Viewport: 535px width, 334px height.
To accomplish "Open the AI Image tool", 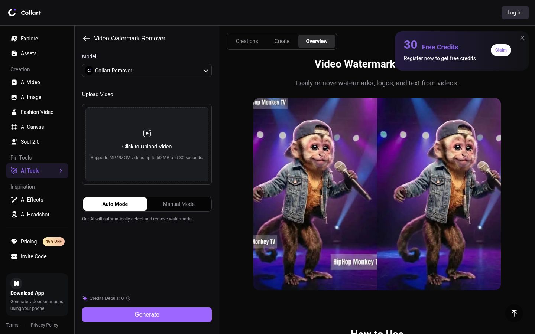I will click(x=37, y=97).
